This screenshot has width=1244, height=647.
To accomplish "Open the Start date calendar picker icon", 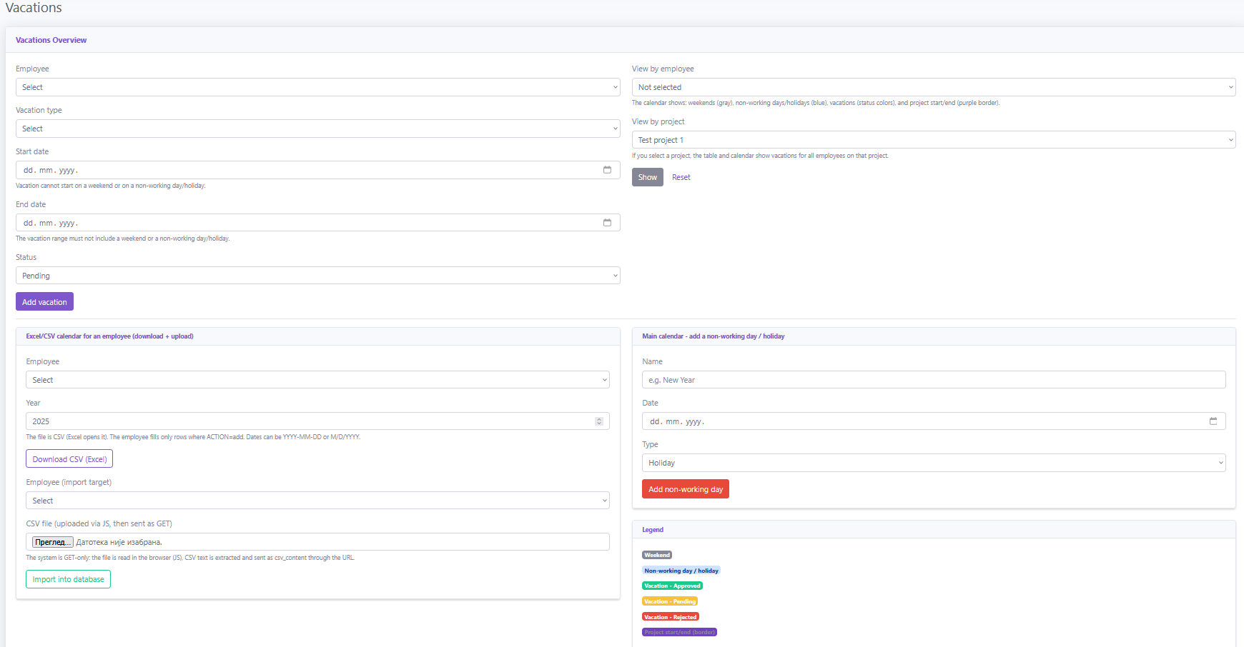I will tap(607, 170).
